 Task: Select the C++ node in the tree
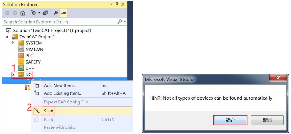point(30,68)
